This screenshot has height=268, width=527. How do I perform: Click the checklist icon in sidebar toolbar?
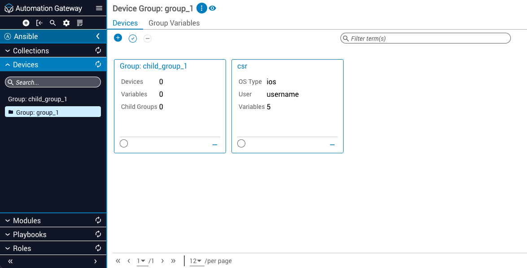point(80,23)
